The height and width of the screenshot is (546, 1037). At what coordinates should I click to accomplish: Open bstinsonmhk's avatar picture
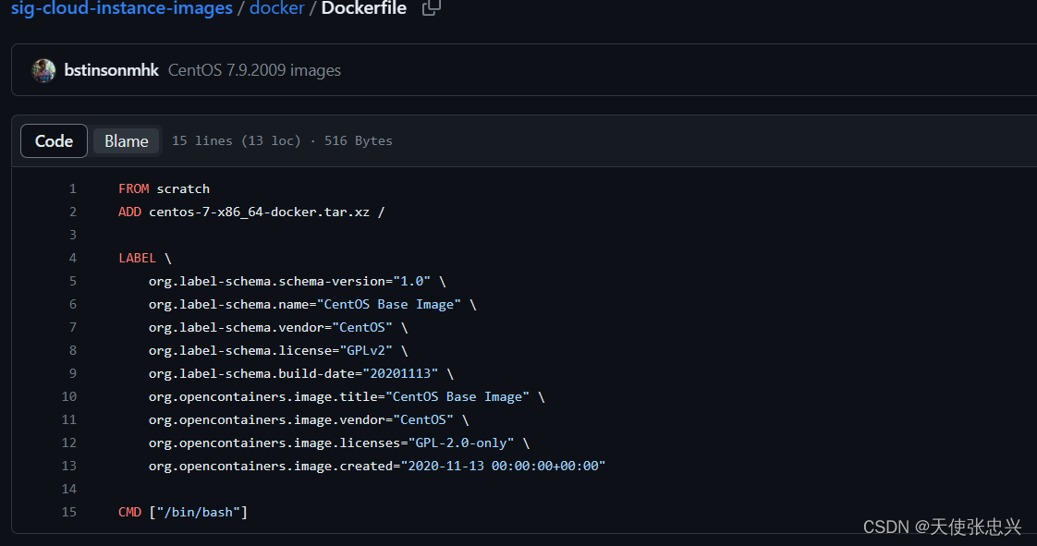click(x=43, y=71)
